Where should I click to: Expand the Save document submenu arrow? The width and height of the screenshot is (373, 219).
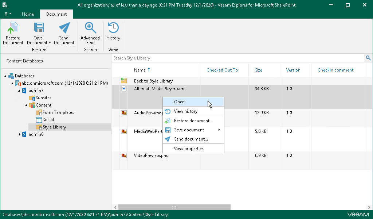[x=219, y=130]
